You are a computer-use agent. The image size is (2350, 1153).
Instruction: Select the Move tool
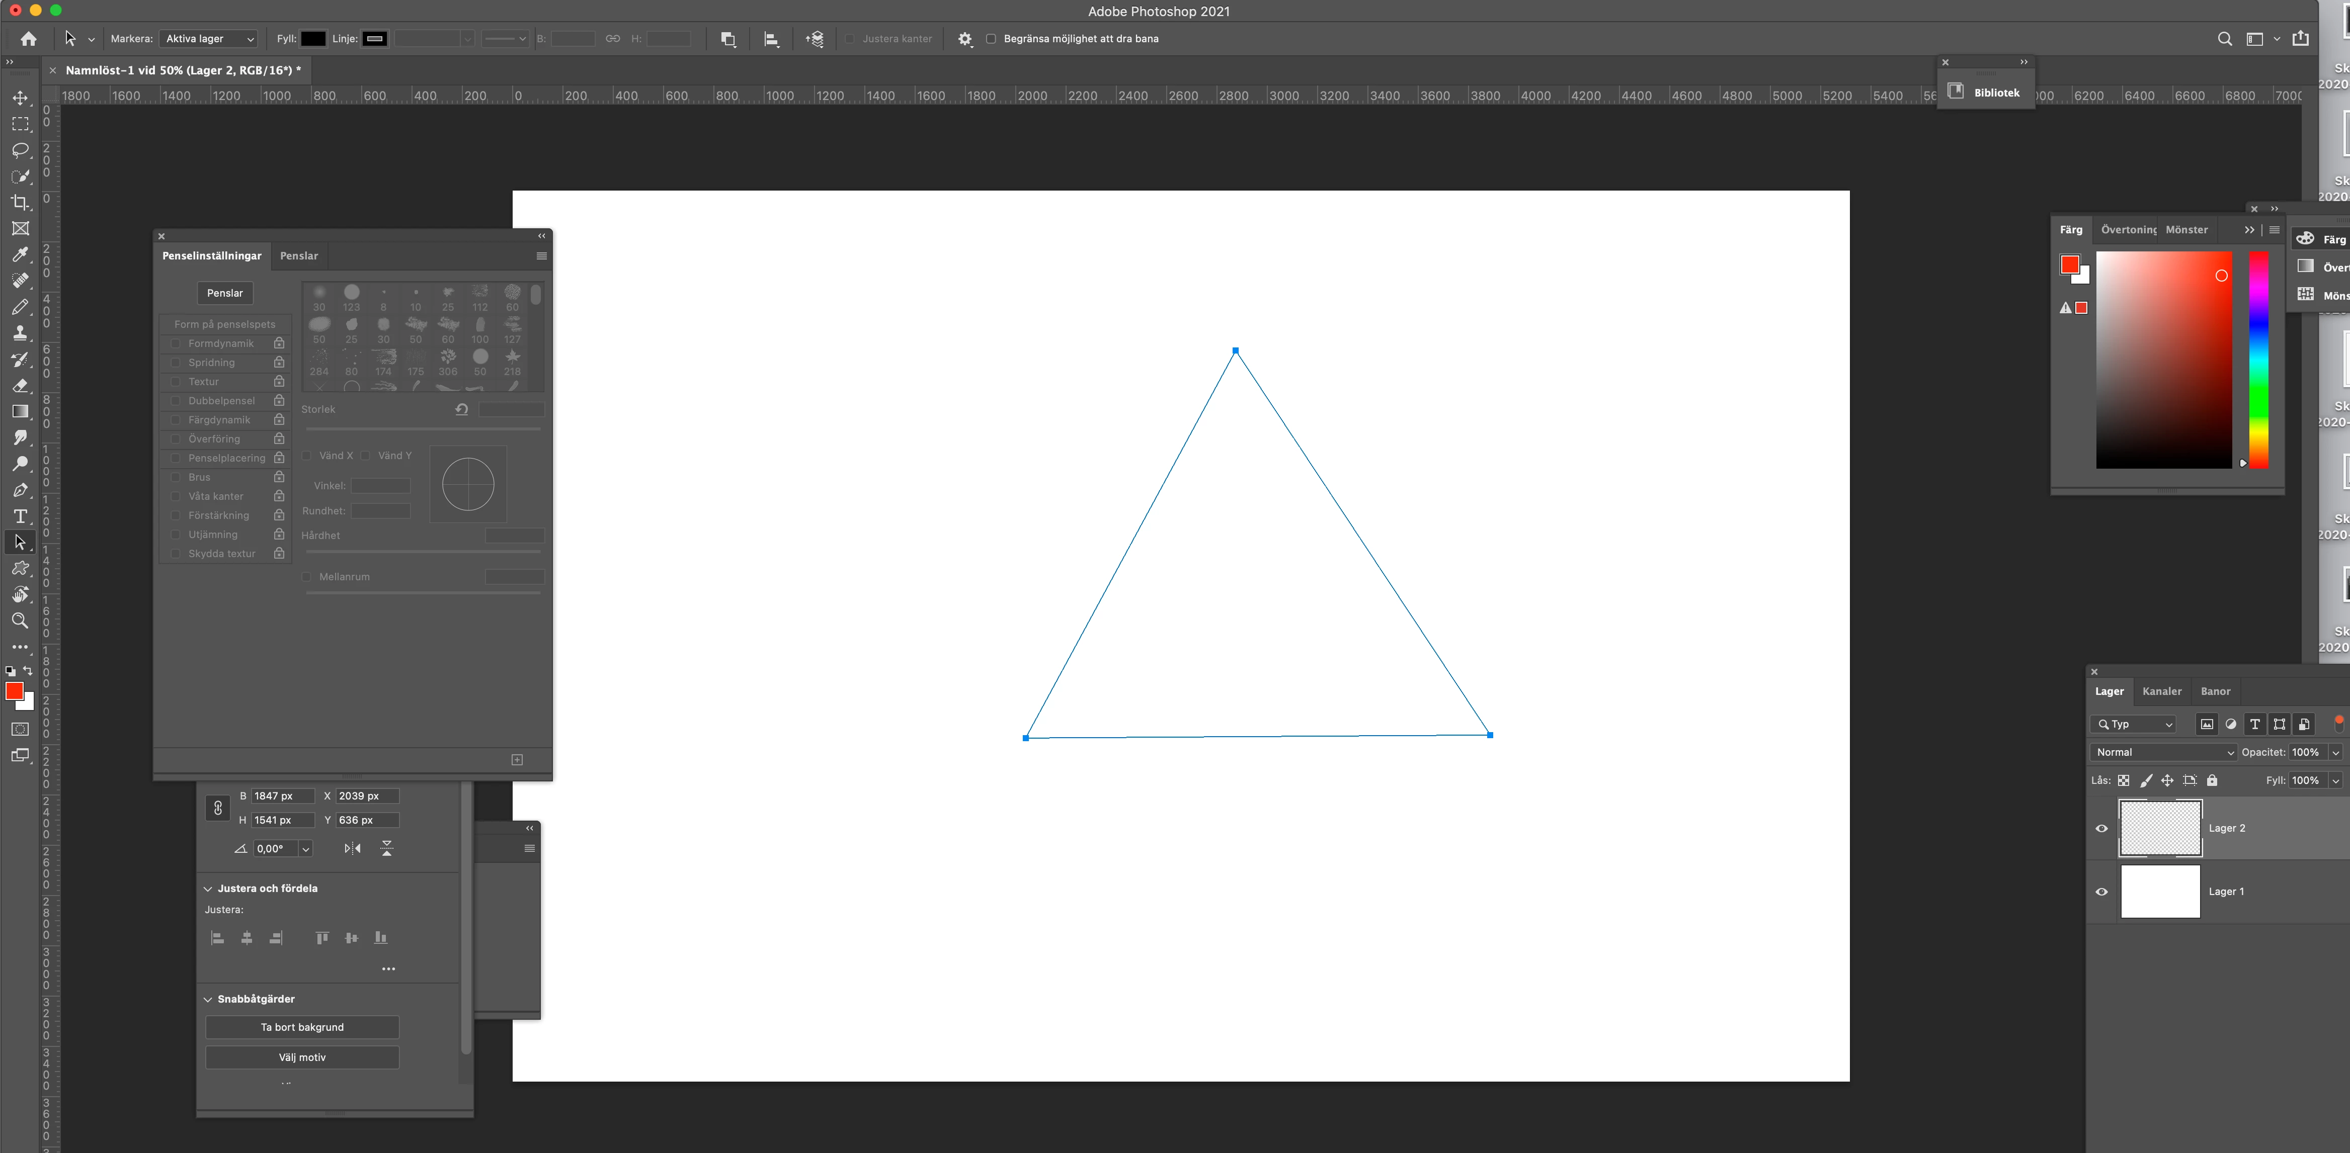pos(20,98)
